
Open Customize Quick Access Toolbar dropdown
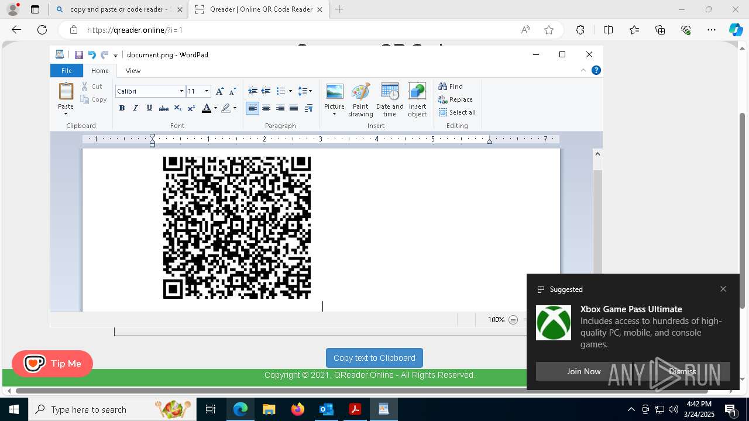pyautogui.click(x=115, y=56)
